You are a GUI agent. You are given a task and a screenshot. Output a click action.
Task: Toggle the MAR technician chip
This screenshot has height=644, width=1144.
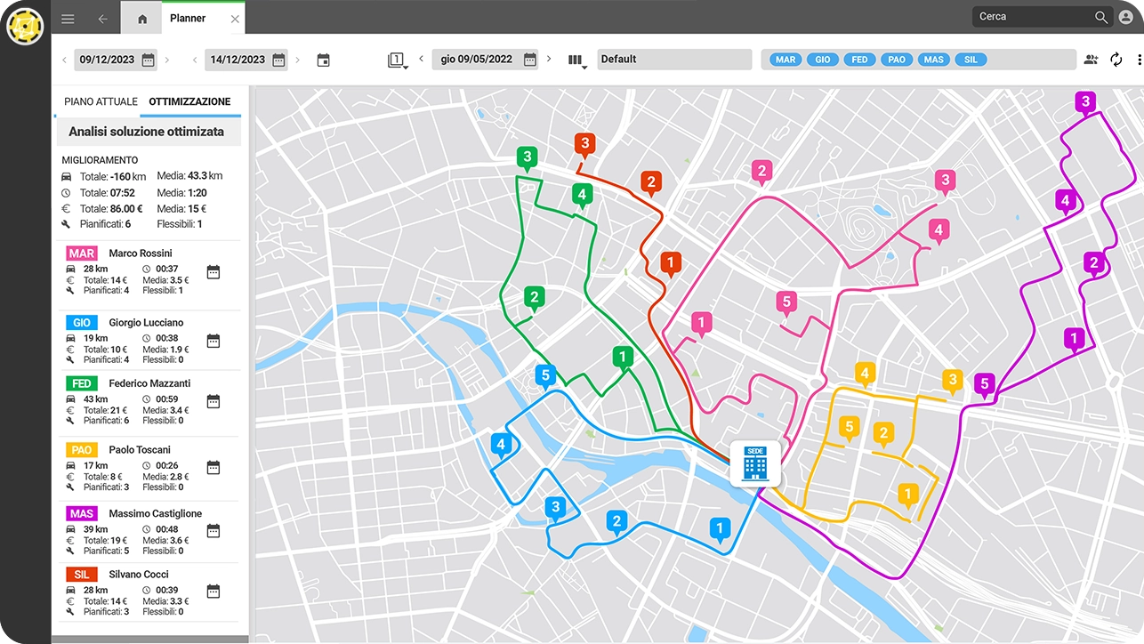point(785,60)
